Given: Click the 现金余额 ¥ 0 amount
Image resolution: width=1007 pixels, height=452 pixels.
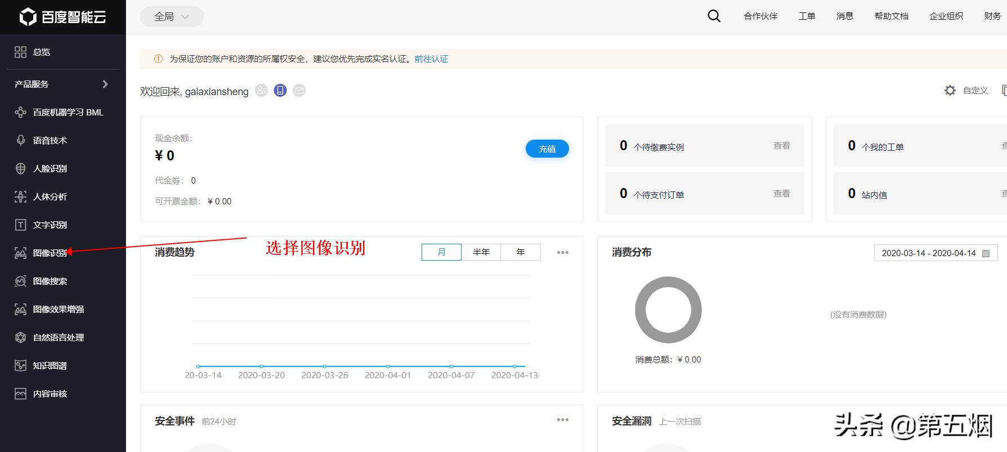Looking at the screenshot, I should [x=164, y=155].
